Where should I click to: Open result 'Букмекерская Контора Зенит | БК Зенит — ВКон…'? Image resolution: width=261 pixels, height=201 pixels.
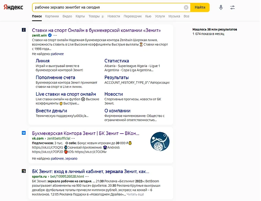(85, 133)
